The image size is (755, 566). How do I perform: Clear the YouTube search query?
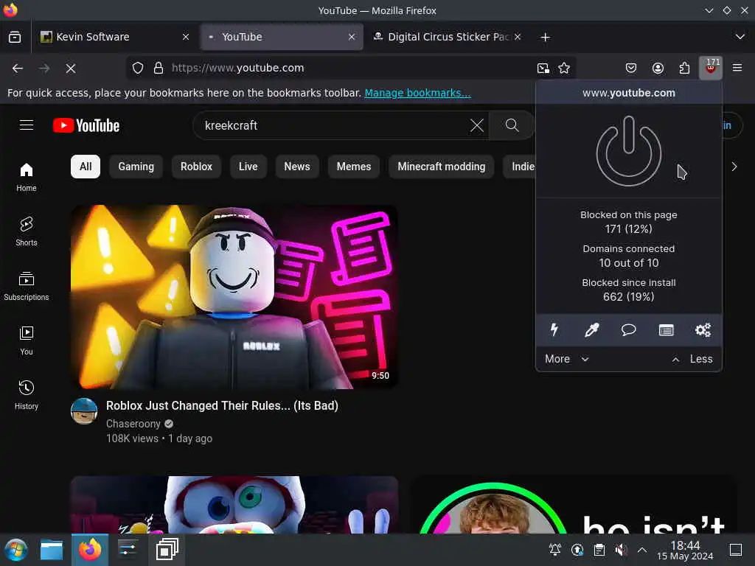point(477,125)
